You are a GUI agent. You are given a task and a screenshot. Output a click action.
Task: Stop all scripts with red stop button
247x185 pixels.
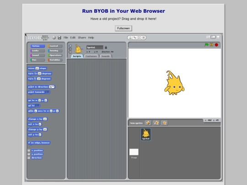click(216, 45)
